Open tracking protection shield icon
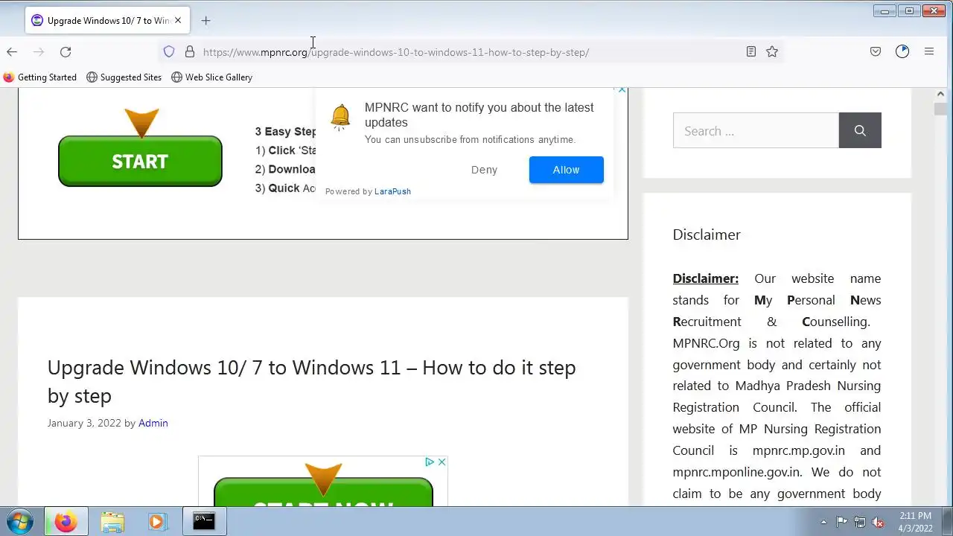Image resolution: width=953 pixels, height=536 pixels. tap(169, 51)
